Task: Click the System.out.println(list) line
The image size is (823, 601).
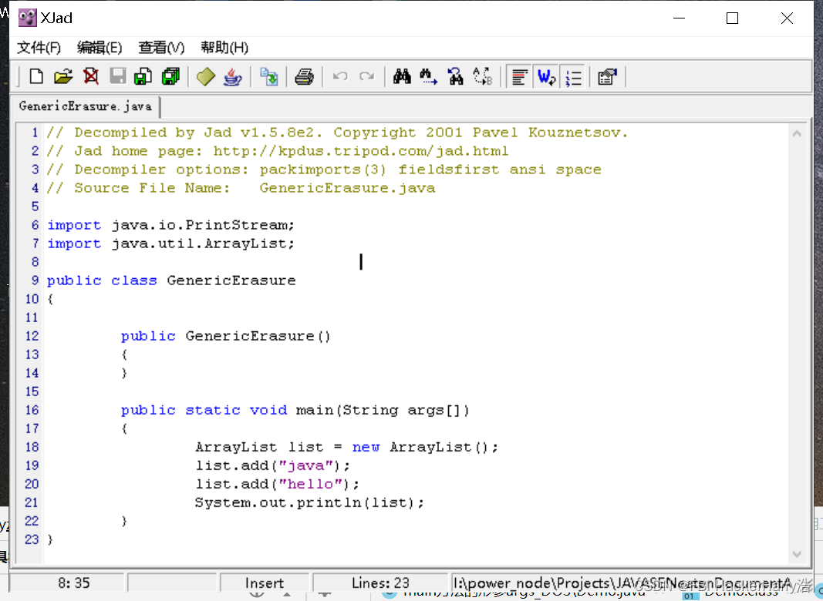Action: click(309, 502)
